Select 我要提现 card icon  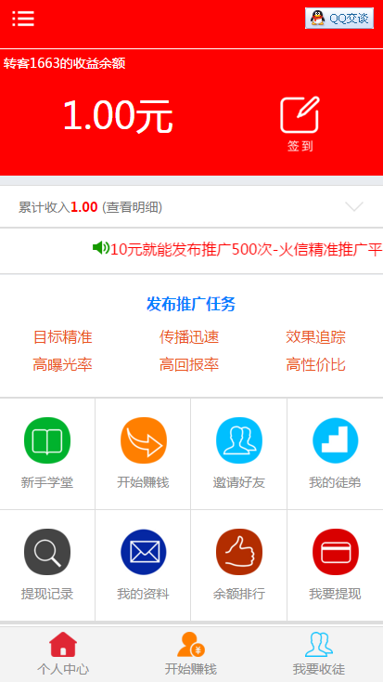click(335, 552)
